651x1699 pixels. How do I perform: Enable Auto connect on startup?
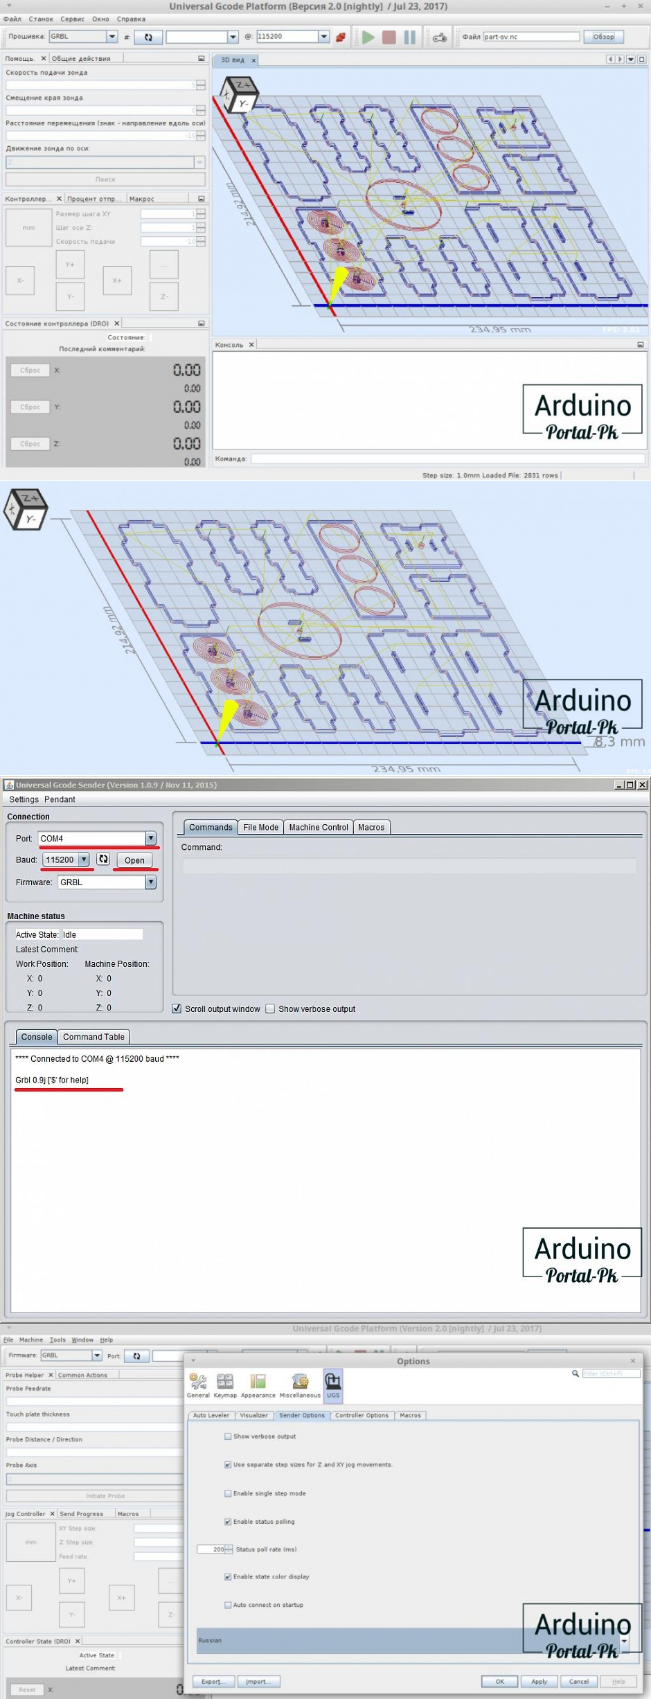click(228, 1605)
